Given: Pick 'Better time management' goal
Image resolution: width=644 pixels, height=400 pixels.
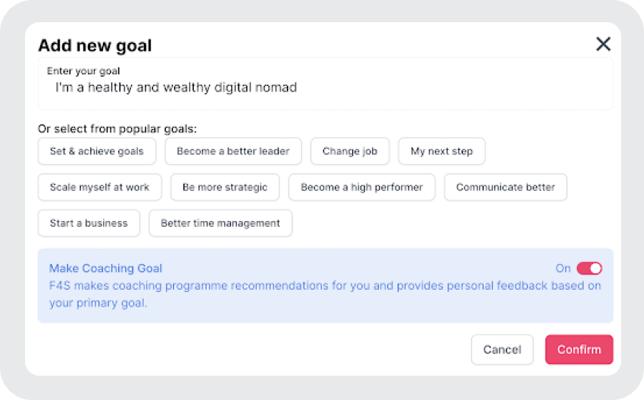Looking at the screenshot, I should pos(220,223).
